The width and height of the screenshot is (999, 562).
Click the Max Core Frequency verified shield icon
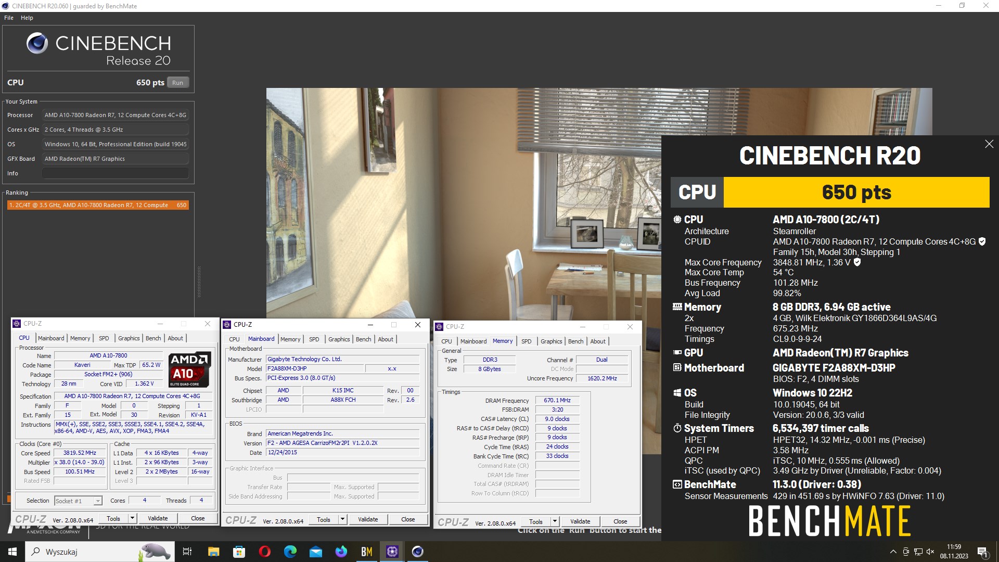(857, 262)
